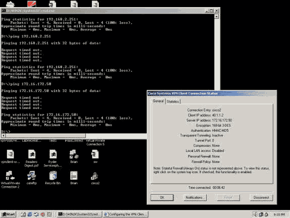Click OK in VPN Connection Status

tap(162, 197)
